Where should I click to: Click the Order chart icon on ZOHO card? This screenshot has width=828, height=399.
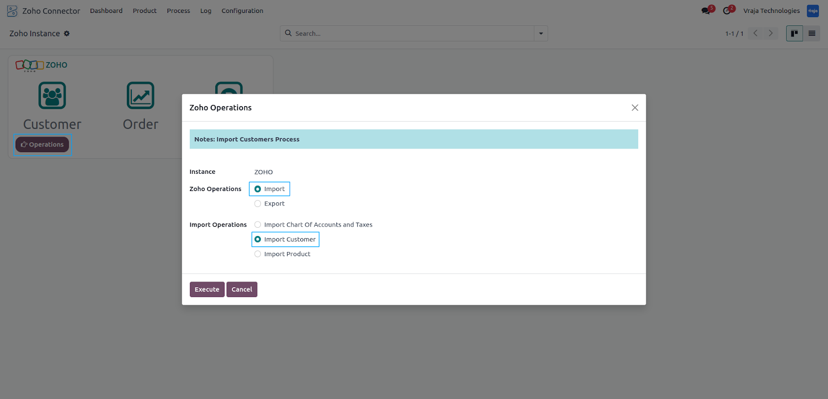[140, 95]
